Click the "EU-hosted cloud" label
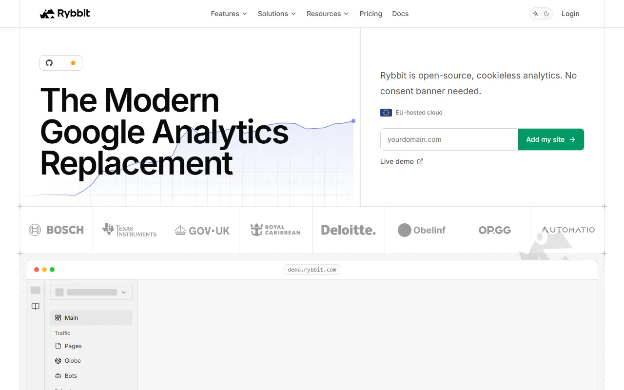624x390 pixels. coord(419,113)
